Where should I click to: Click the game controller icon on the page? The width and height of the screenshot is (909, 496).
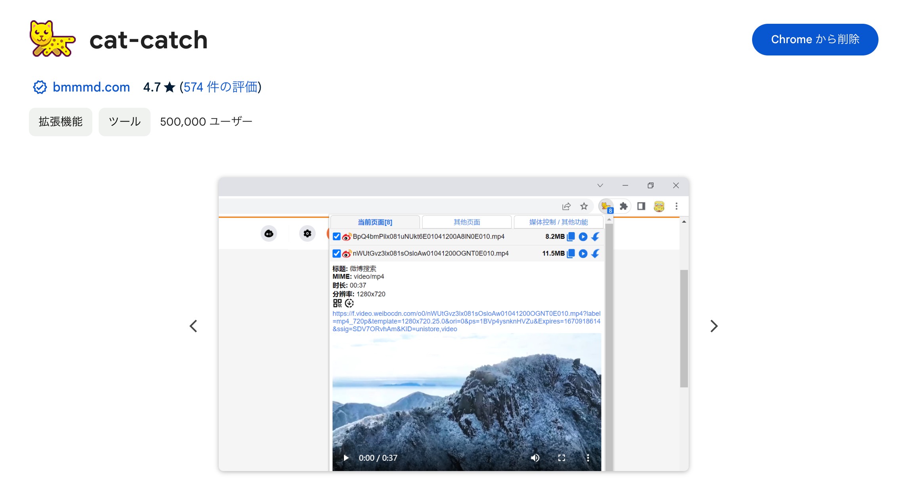point(269,234)
